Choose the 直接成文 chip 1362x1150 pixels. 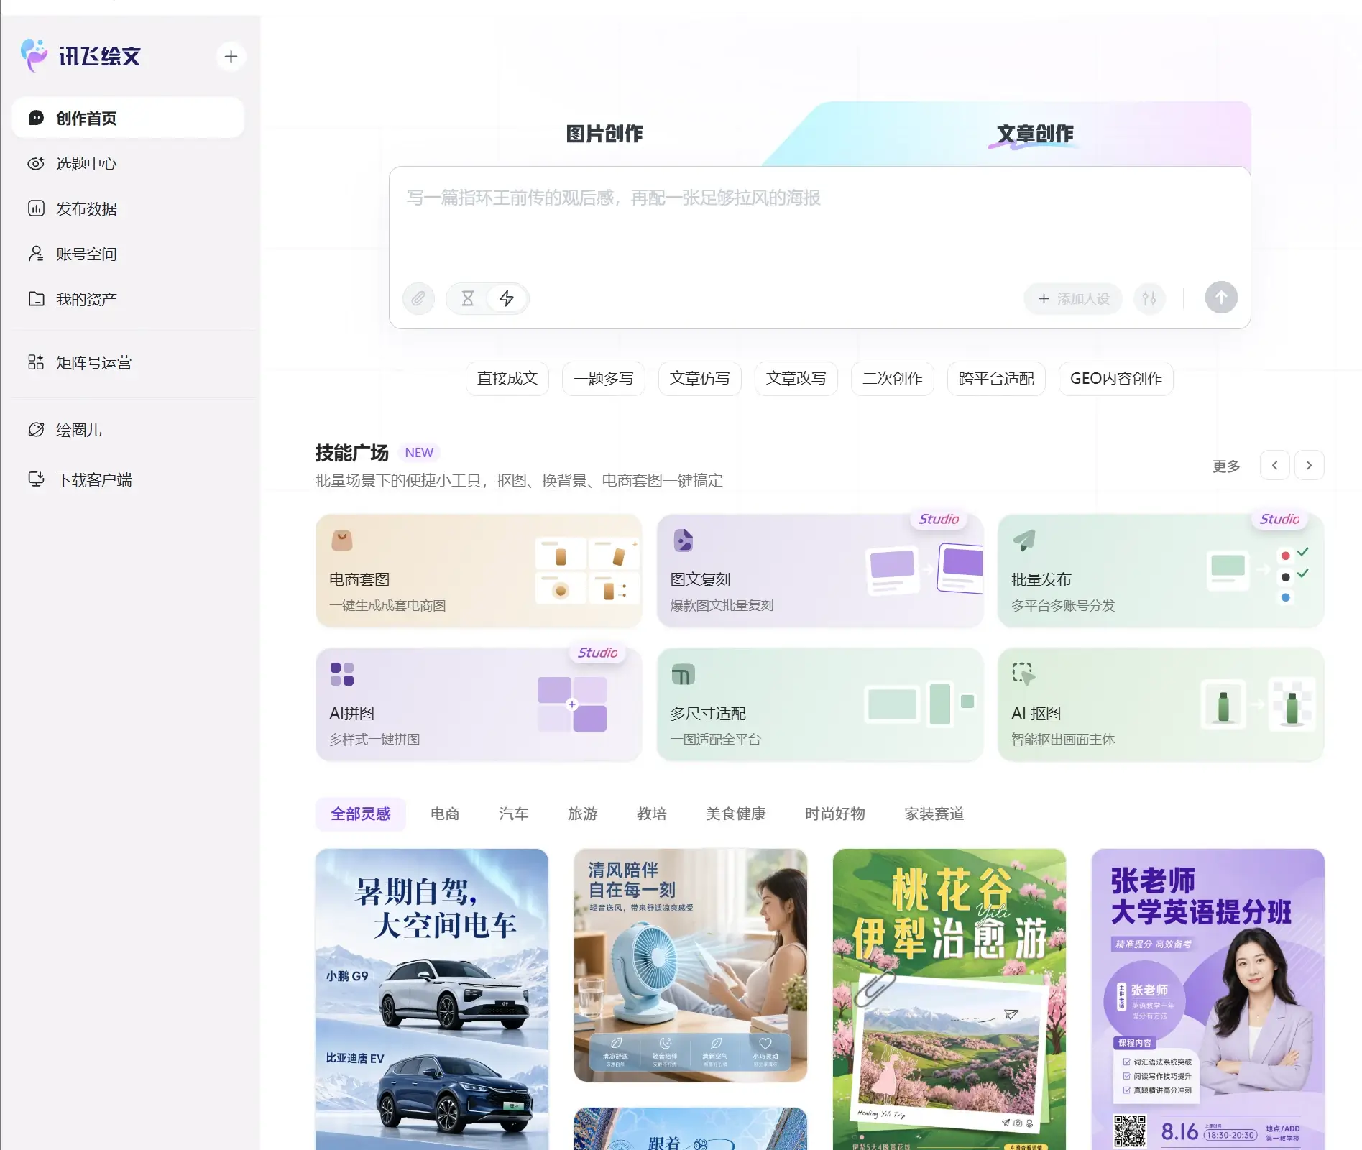(x=507, y=378)
